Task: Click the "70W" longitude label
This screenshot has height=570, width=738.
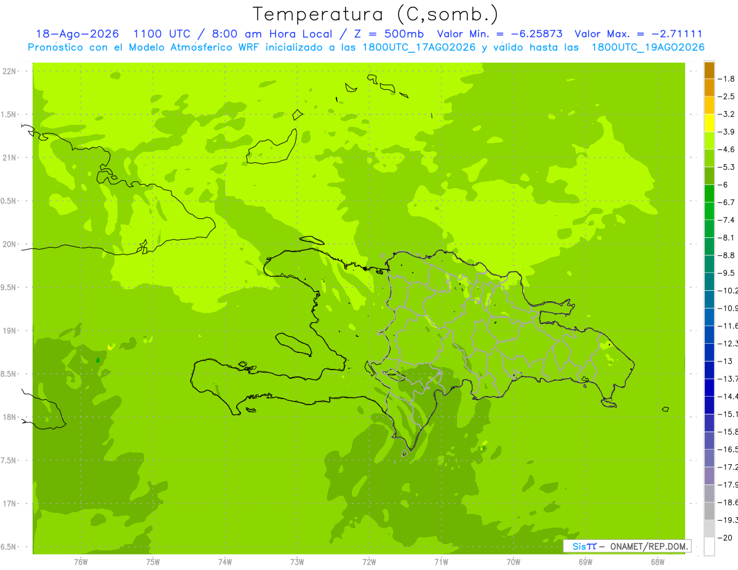Action: click(x=514, y=561)
